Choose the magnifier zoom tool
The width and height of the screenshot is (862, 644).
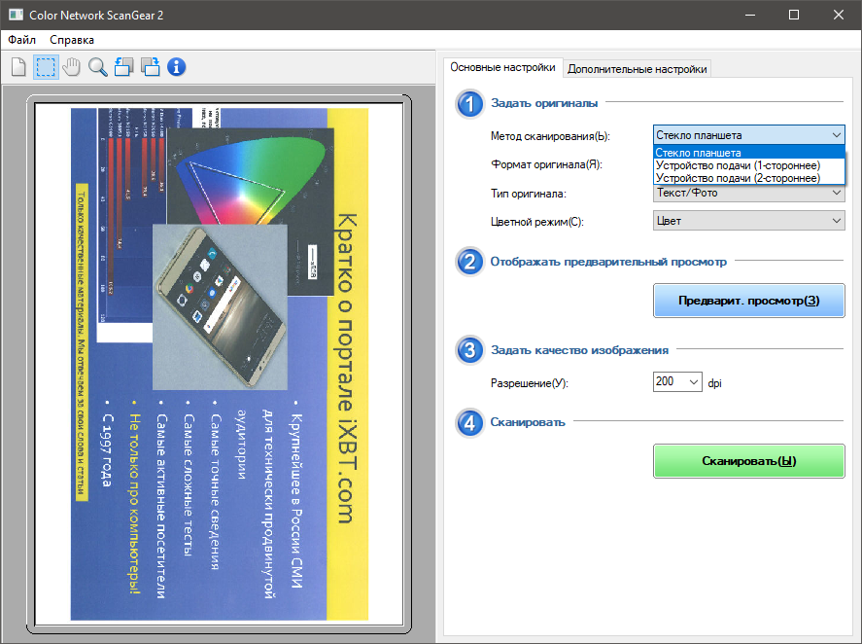98,68
